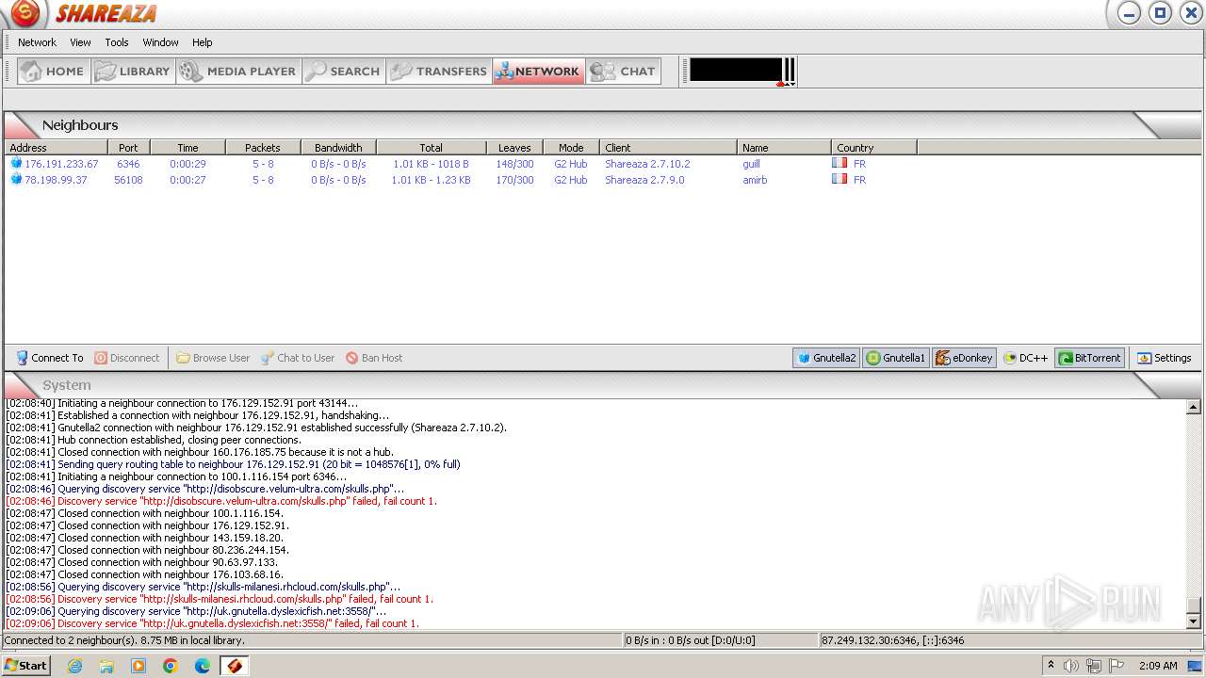Image resolution: width=1206 pixels, height=678 pixels.
Task: Click Shareaza taskbar button
Action: [x=235, y=666]
